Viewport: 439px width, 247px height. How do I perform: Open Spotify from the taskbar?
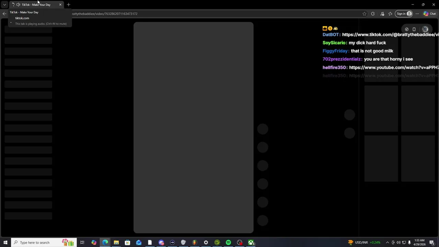[x=228, y=243]
